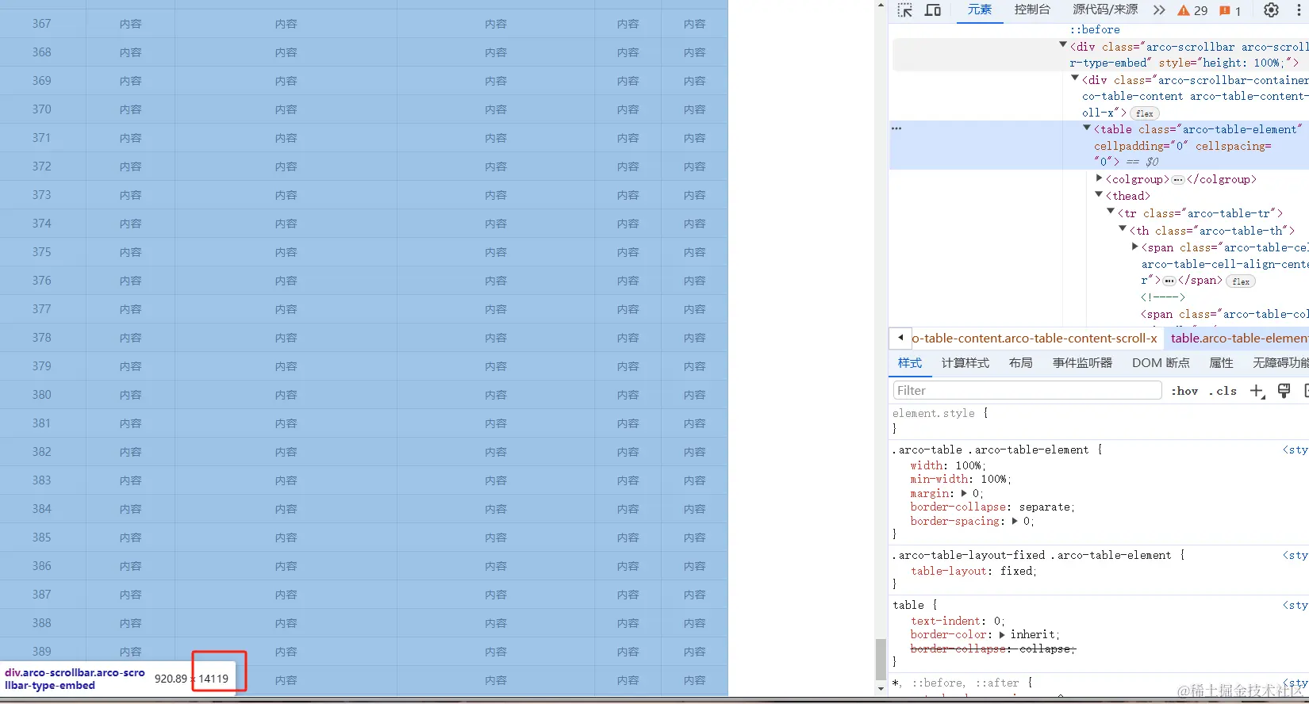Click the border-collapse: separate declaration
The width and height of the screenshot is (1309, 704).
[x=992, y=507]
